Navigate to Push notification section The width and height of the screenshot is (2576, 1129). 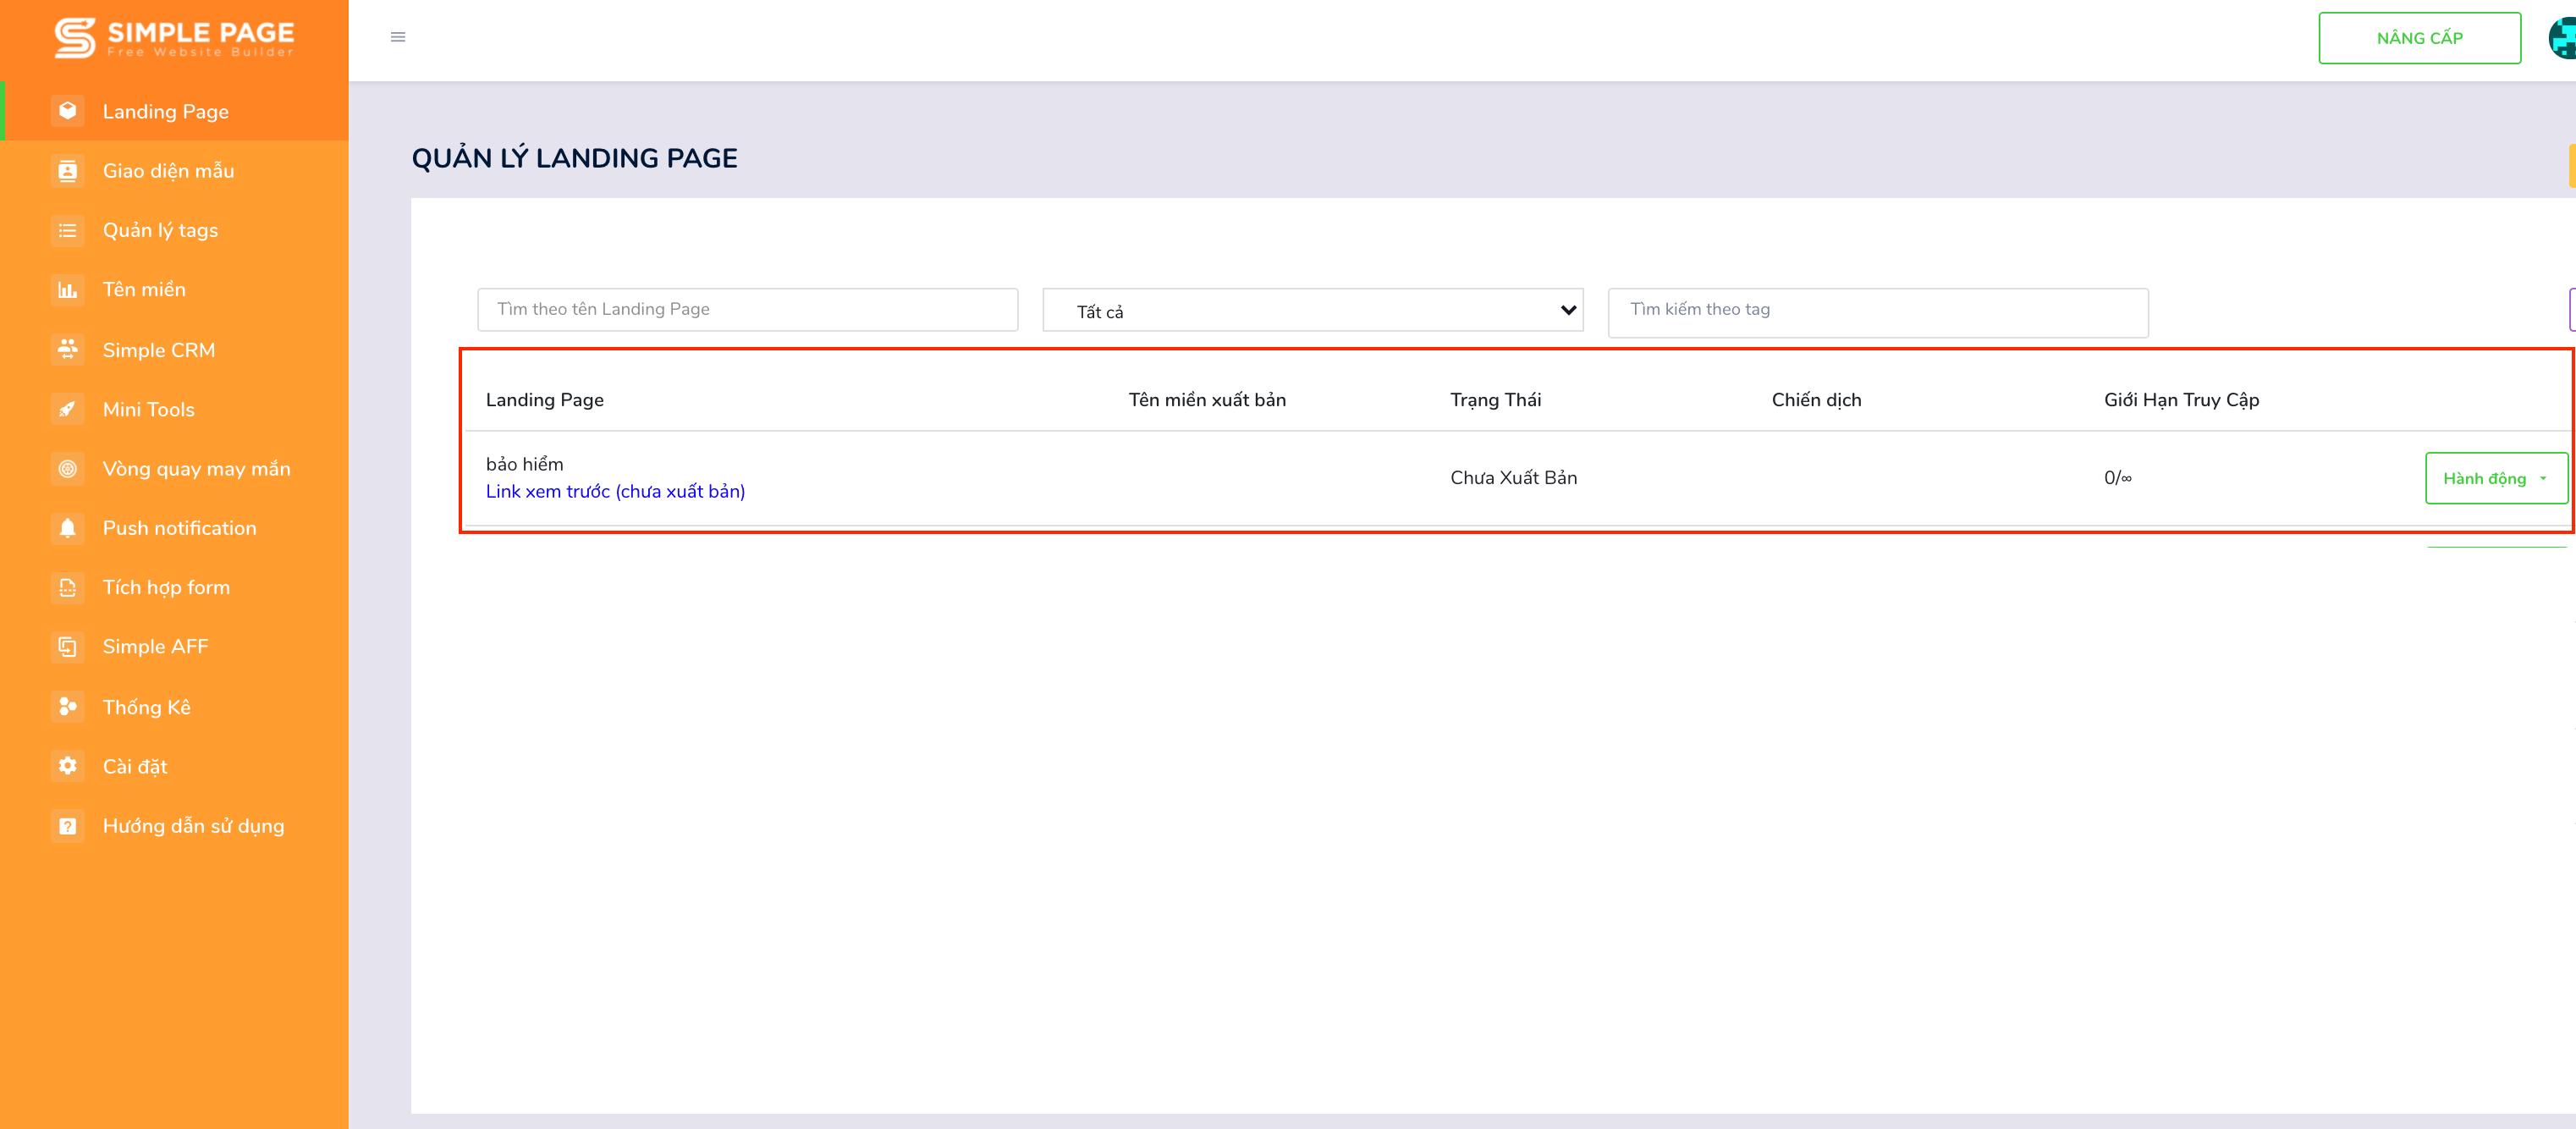pos(181,527)
